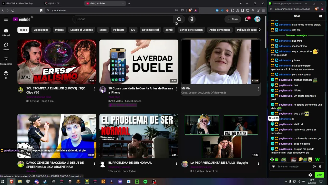Reload the YouTube page in the browser
328x185 pixels.
[13, 10]
